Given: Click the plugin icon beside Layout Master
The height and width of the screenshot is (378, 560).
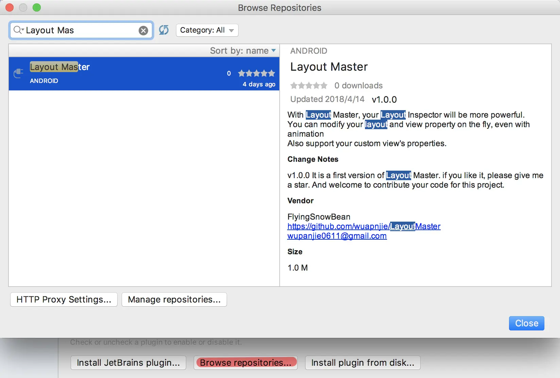Looking at the screenshot, I should [18, 73].
